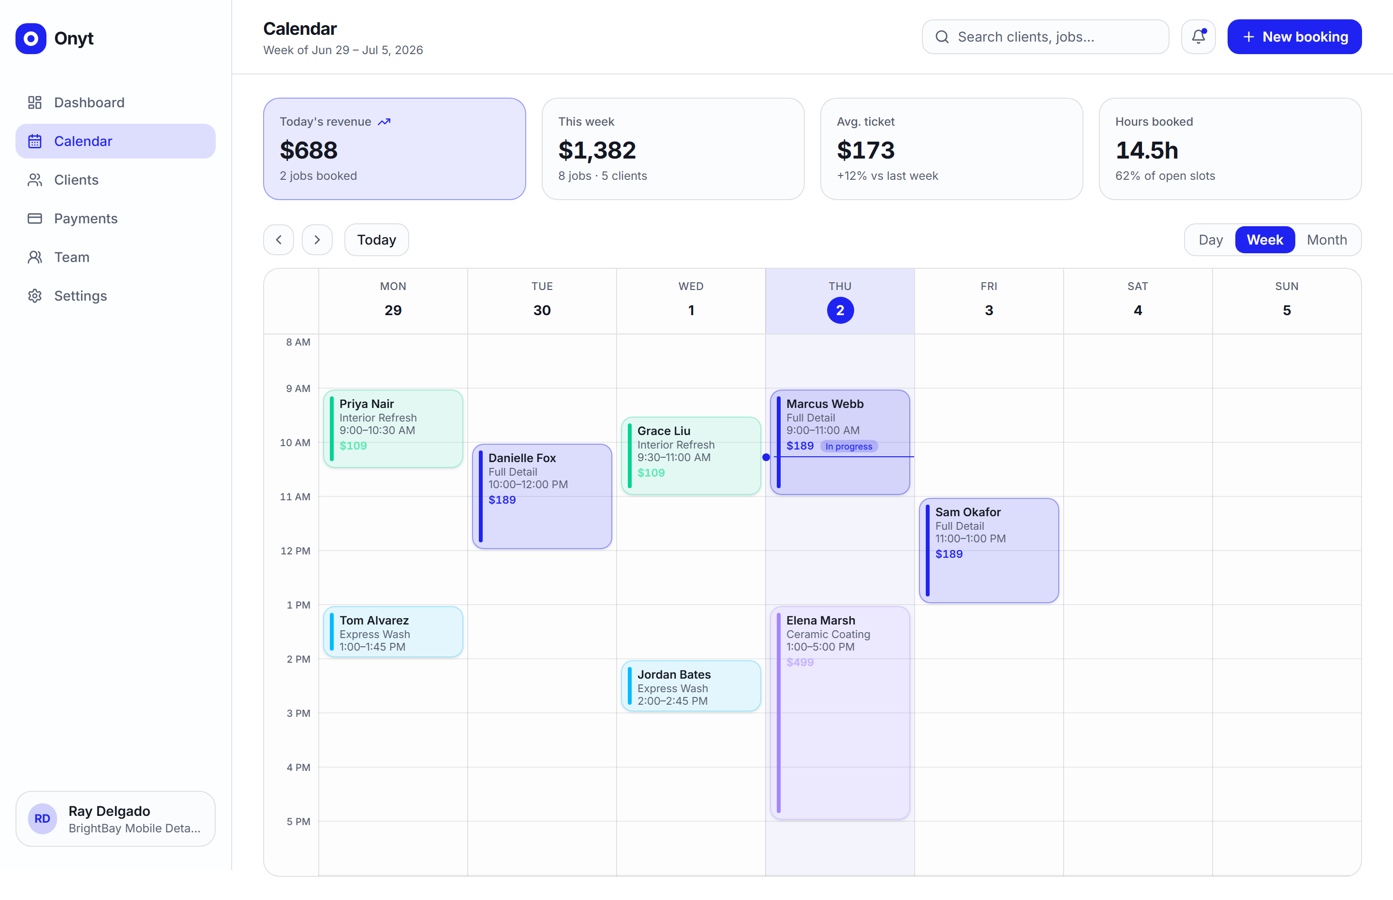Image resolution: width=1393 pixels, height=900 pixels.
Task: Select THU 2 highlighted date
Action: click(840, 310)
